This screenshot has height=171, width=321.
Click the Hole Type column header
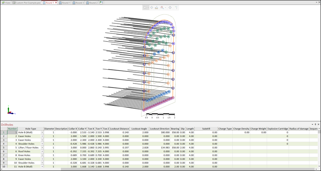point(30,128)
